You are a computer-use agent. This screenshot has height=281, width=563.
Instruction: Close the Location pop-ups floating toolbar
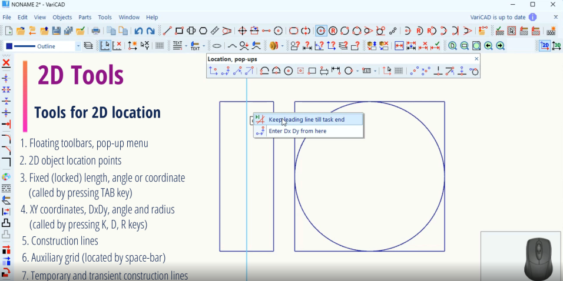(476, 59)
